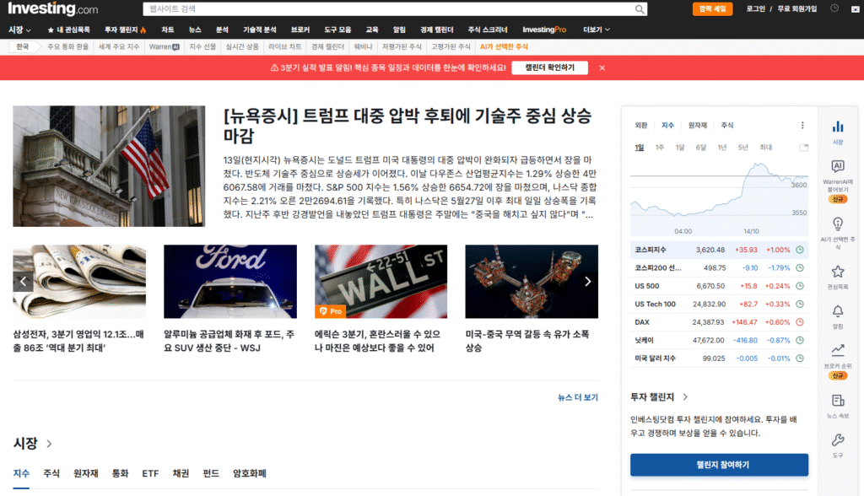Click the 캘린더 확인하기 button in the banner

pyautogui.click(x=551, y=67)
